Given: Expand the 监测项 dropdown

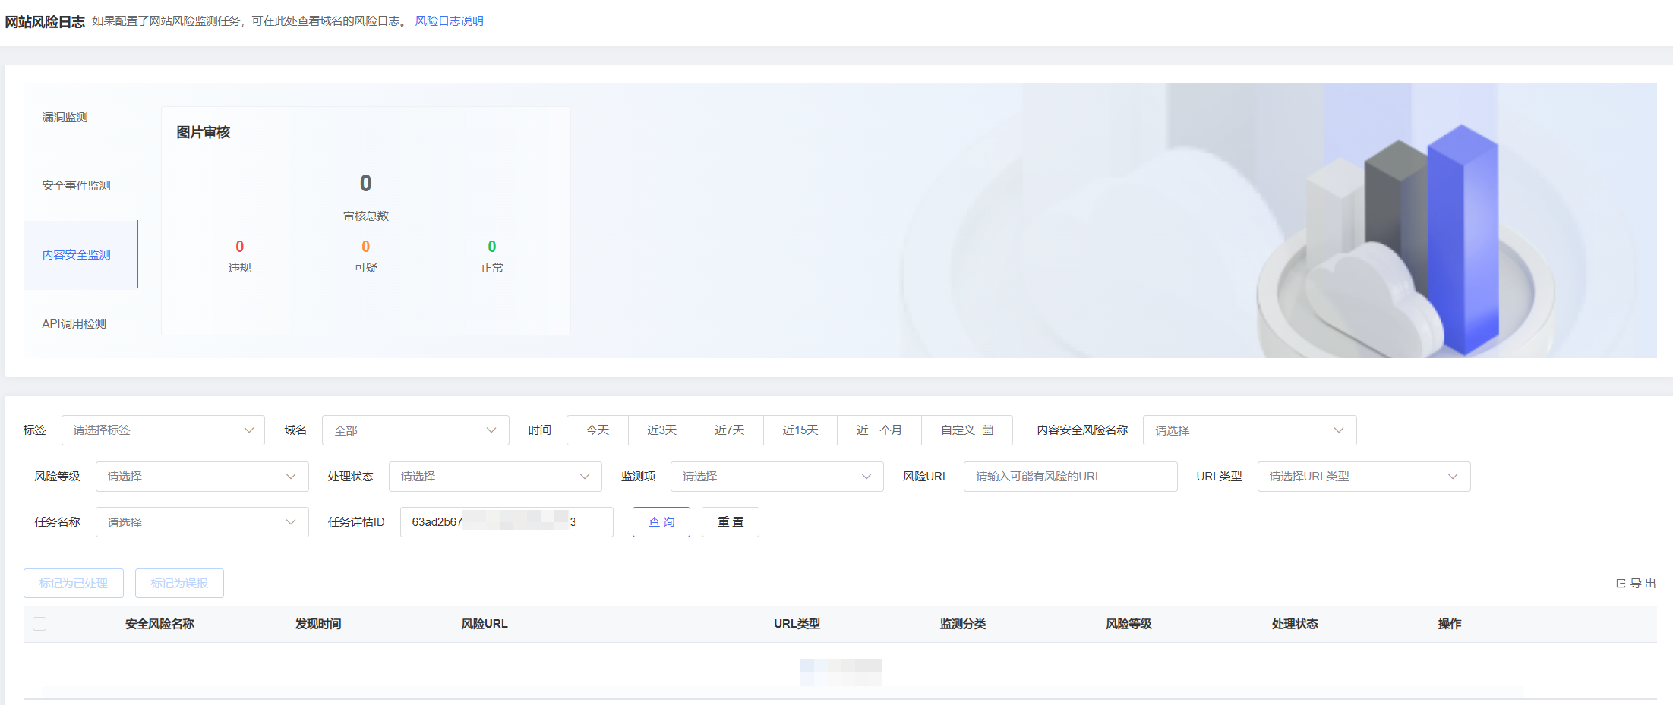Looking at the screenshot, I should click(777, 477).
